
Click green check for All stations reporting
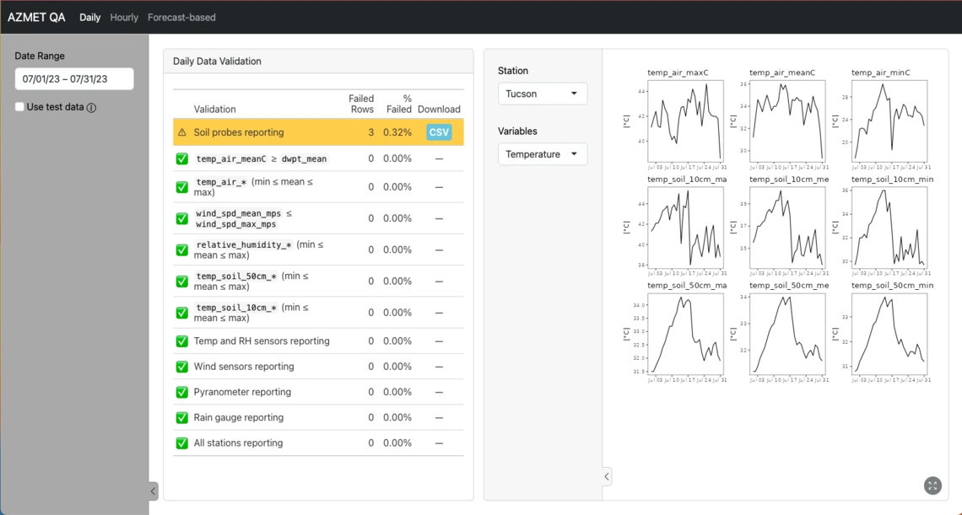coord(181,443)
